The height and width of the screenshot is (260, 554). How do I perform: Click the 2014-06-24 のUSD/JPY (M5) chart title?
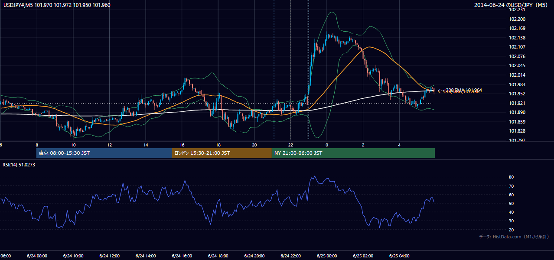[x=511, y=5]
